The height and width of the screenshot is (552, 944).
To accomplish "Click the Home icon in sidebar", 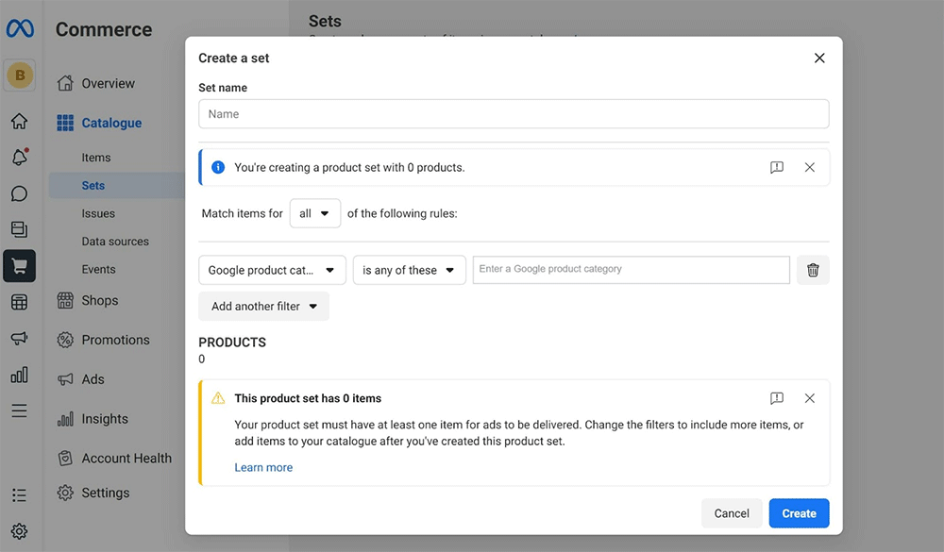I will pos(19,121).
